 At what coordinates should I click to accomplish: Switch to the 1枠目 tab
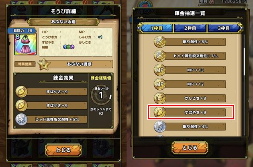pyautogui.click(x=156, y=28)
